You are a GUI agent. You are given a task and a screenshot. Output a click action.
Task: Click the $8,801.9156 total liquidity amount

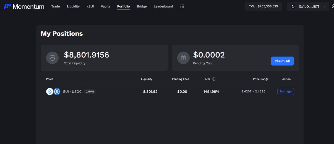pos(87,55)
